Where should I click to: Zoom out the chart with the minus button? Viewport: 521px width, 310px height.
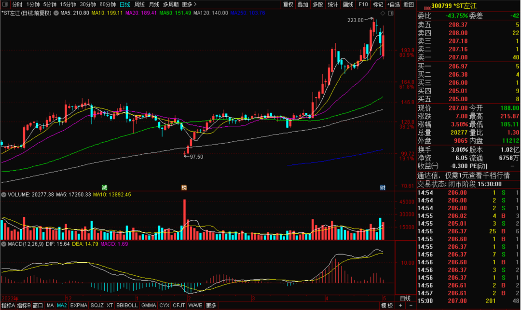(x=410, y=305)
